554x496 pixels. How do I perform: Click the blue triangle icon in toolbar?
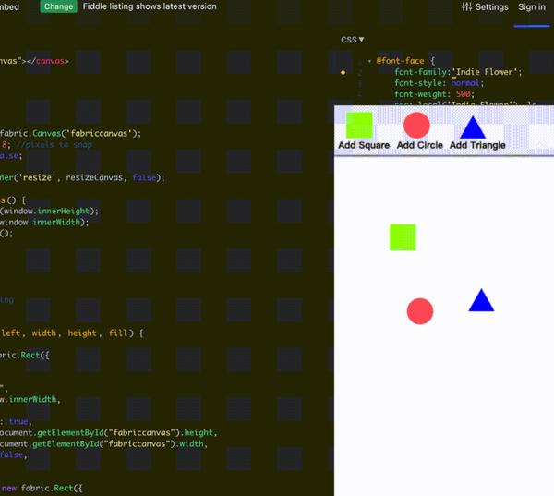click(x=473, y=127)
